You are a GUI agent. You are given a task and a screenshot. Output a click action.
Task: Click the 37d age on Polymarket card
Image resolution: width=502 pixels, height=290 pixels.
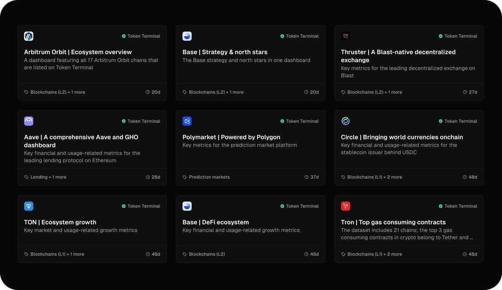click(x=314, y=177)
